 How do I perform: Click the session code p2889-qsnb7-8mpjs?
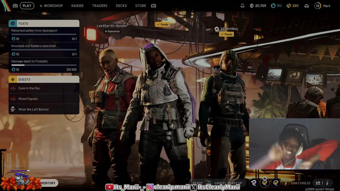[320, 189]
